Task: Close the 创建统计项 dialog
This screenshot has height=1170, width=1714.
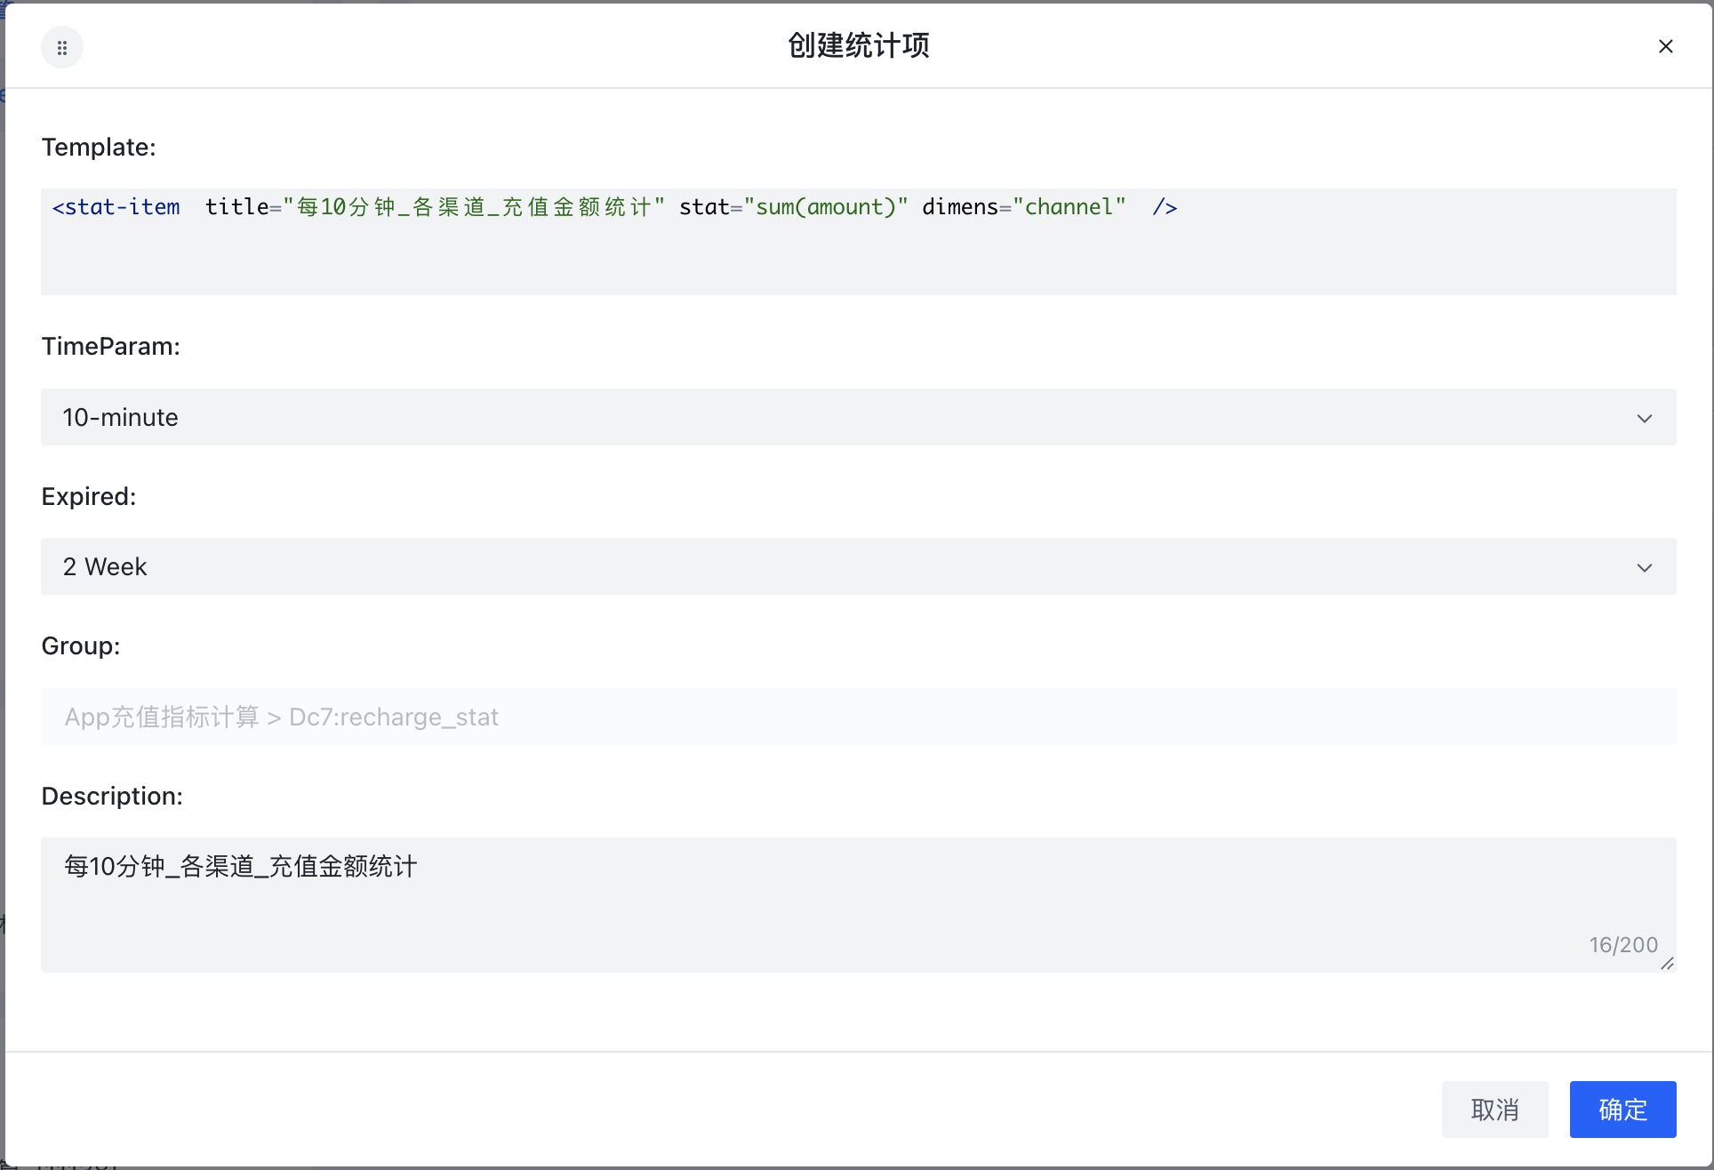Action: point(1665,46)
